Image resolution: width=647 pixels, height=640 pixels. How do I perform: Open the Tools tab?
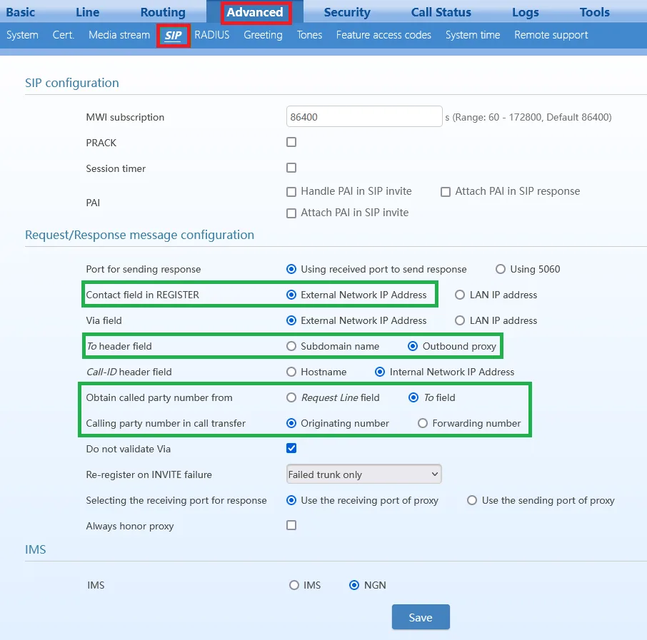coord(595,12)
